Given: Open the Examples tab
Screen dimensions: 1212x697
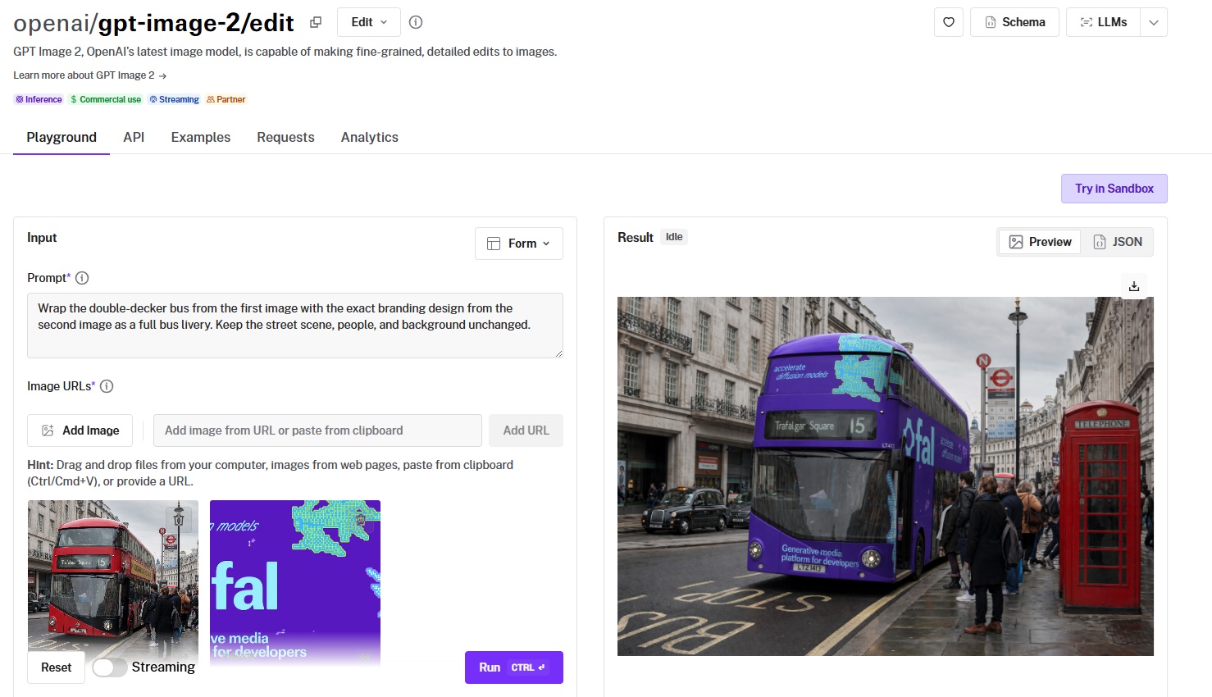Looking at the screenshot, I should click(x=200, y=137).
